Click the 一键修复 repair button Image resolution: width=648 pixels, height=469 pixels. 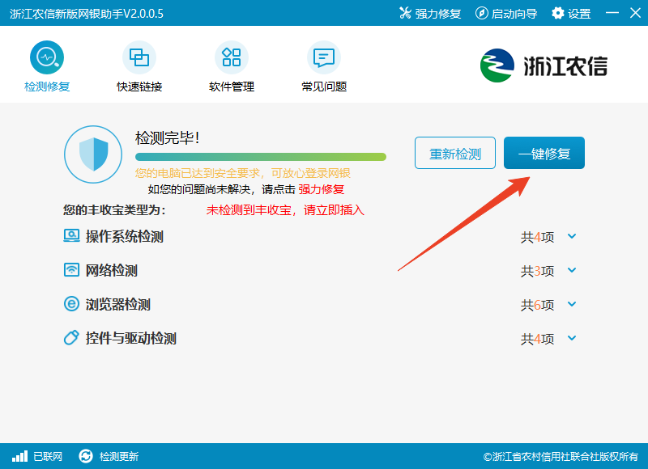point(544,152)
